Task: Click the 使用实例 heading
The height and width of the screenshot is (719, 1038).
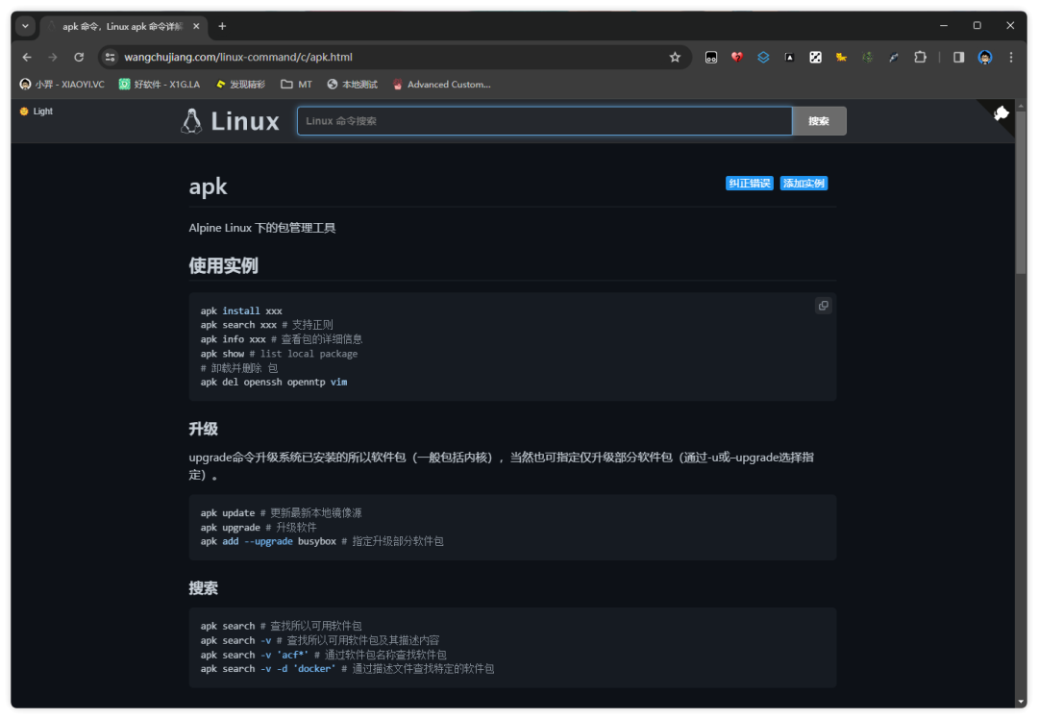Action: (223, 266)
